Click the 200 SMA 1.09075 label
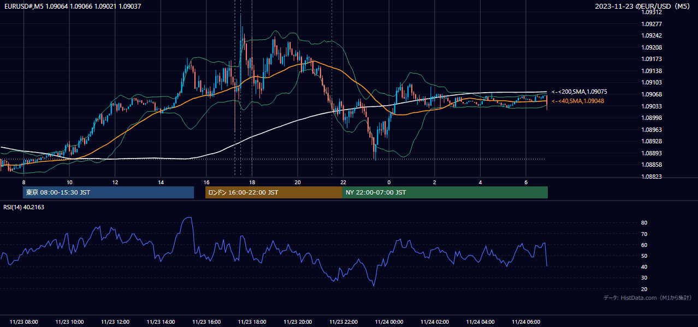Screen dimensions: 698x327 point(579,92)
